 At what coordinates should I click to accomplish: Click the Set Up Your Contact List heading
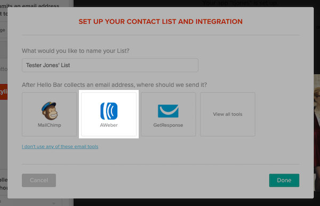pyautogui.click(x=161, y=22)
